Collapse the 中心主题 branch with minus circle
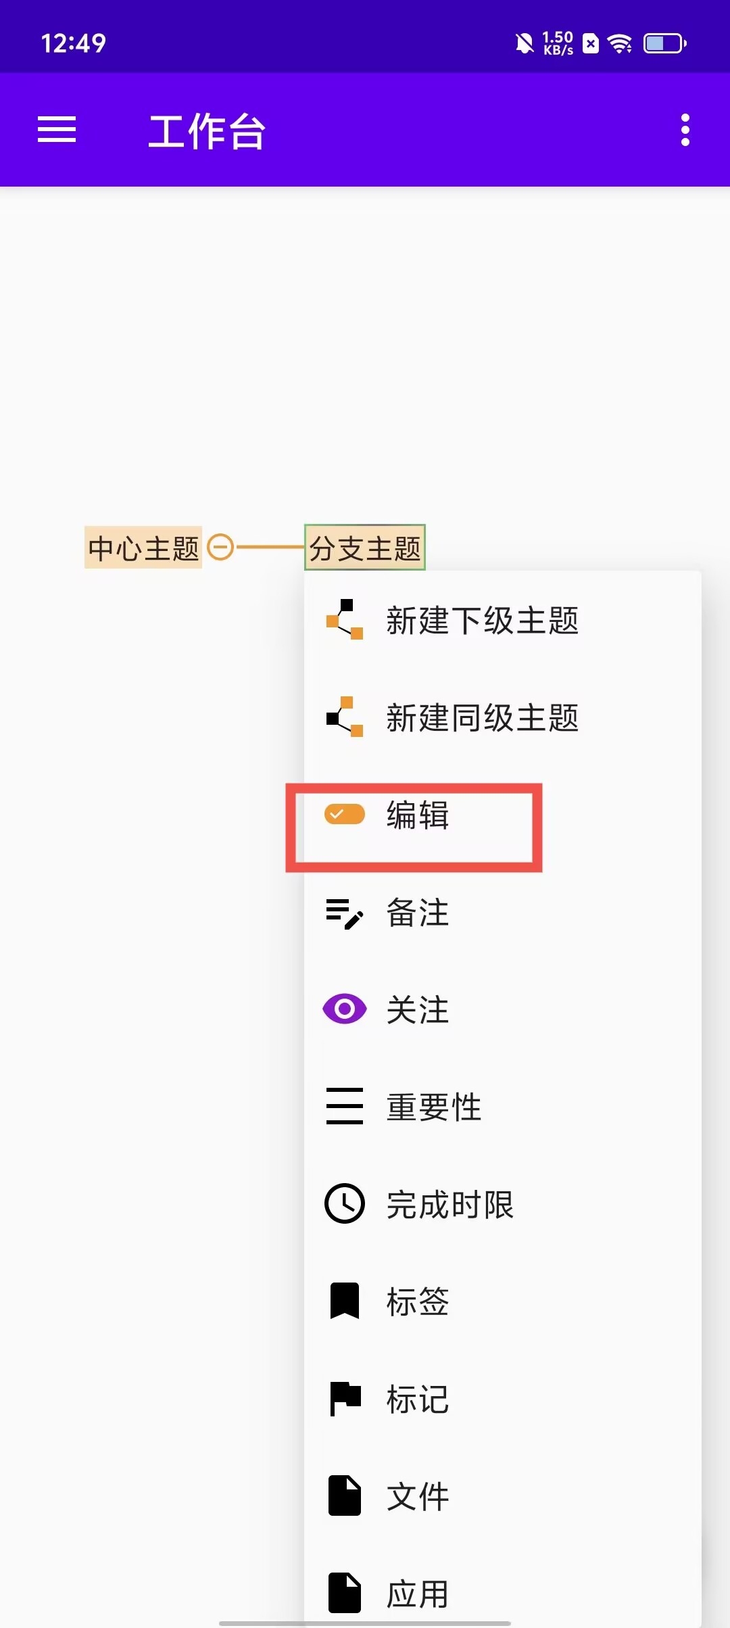The height and width of the screenshot is (1628, 730). tap(220, 547)
